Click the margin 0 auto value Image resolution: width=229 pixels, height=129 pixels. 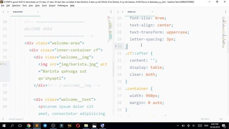coord(155,103)
